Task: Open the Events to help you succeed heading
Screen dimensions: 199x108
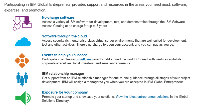Action: [x=65, y=55]
